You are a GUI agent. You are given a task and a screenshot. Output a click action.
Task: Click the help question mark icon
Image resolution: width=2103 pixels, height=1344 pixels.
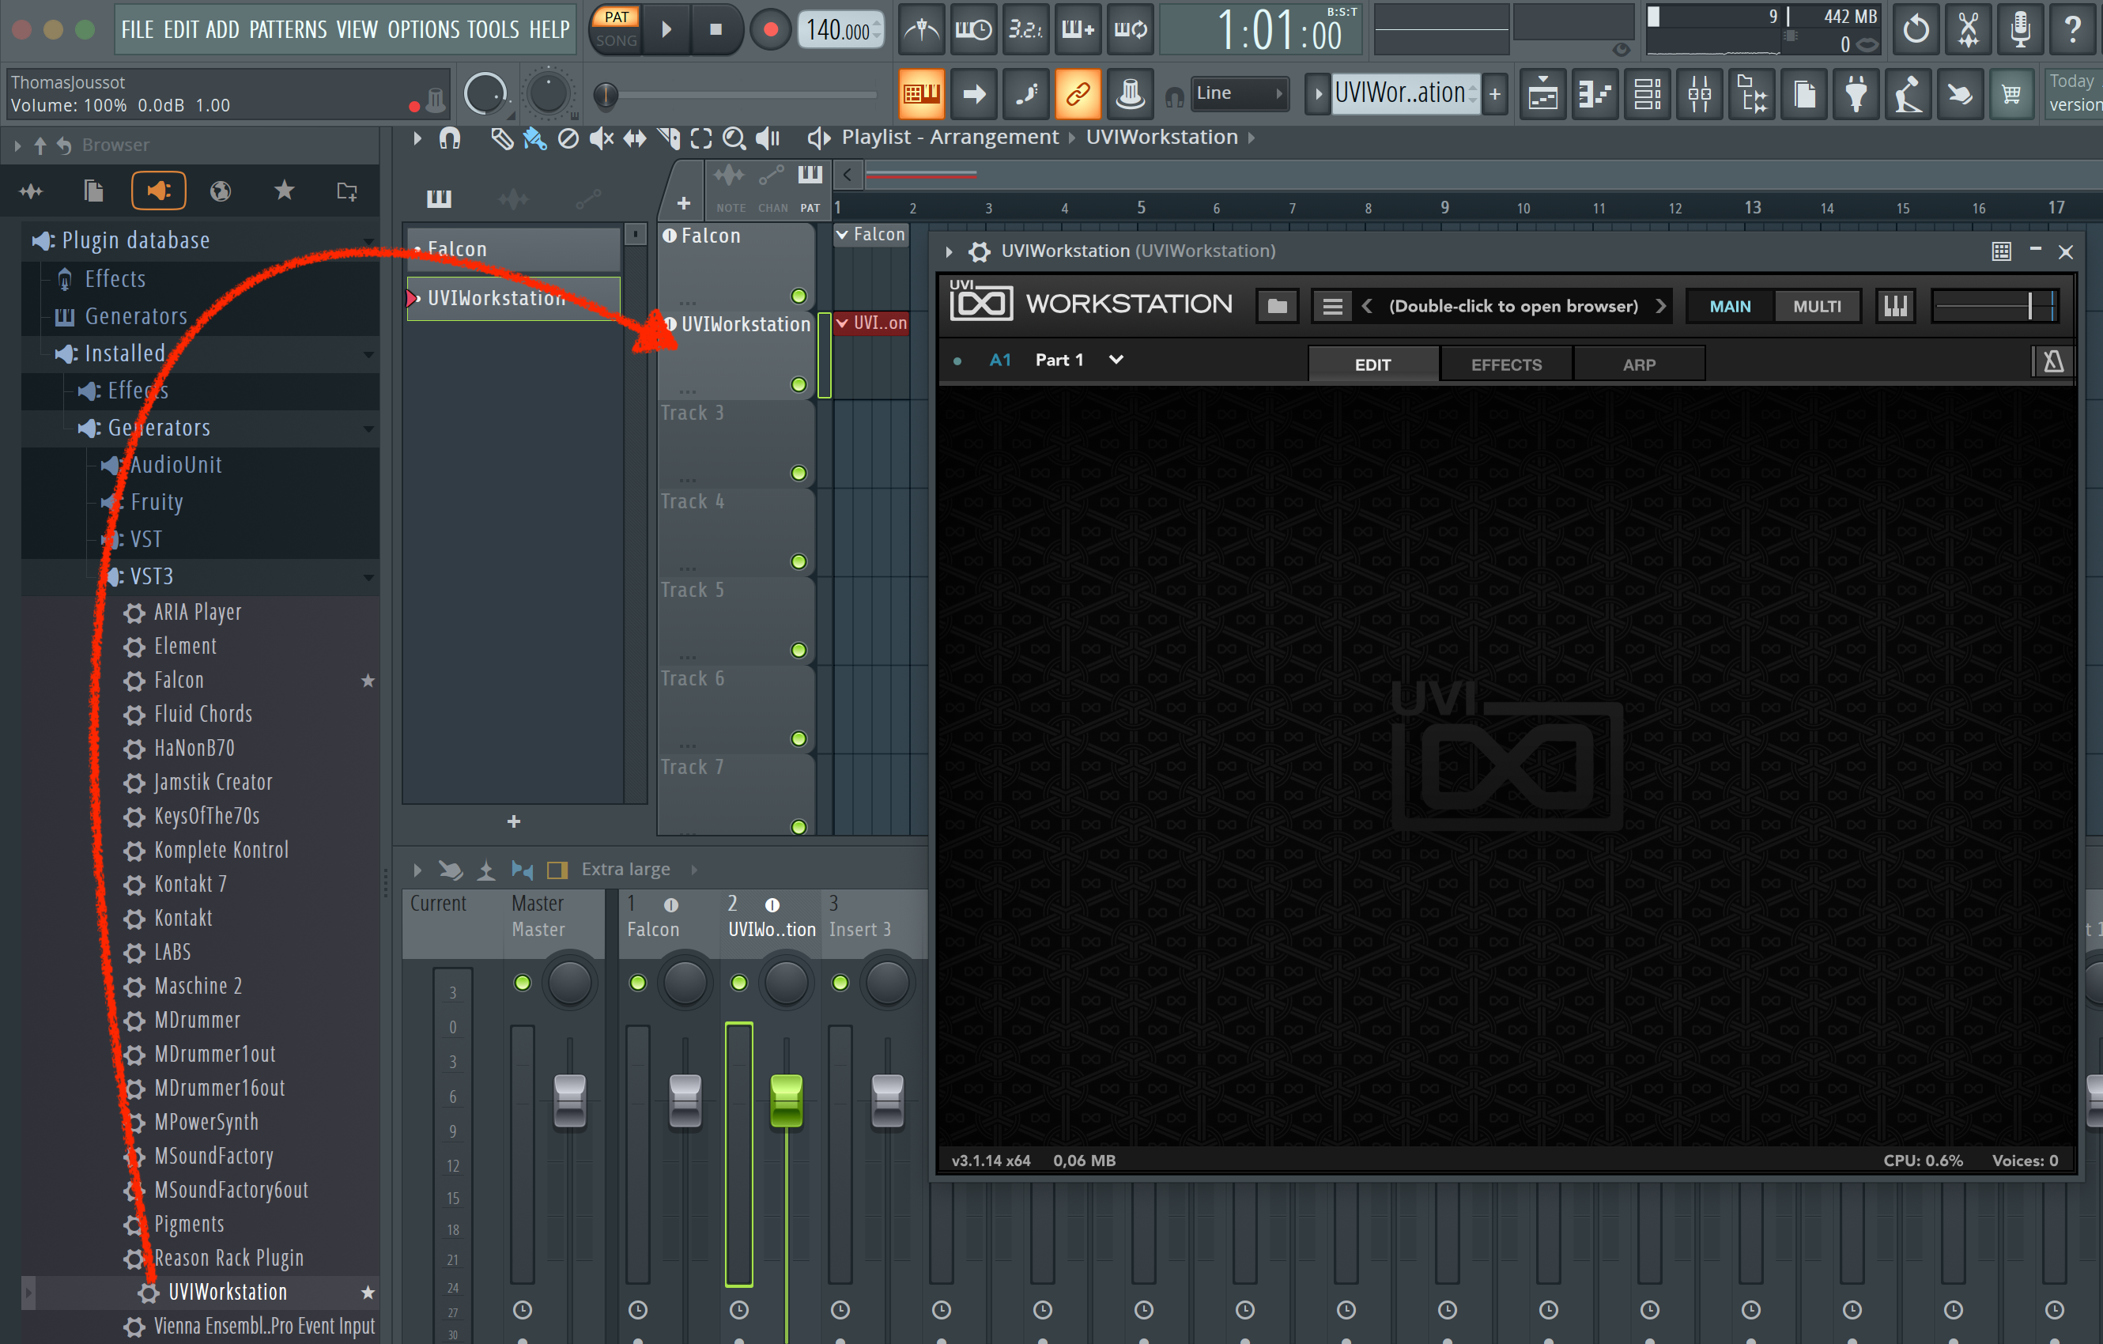coord(2072,30)
